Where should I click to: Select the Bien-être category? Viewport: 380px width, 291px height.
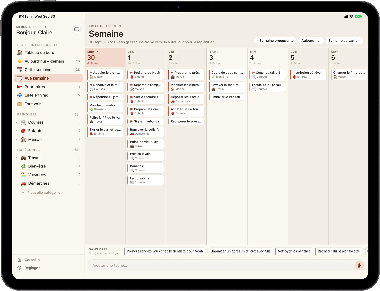pyautogui.click(x=48, y=166)
